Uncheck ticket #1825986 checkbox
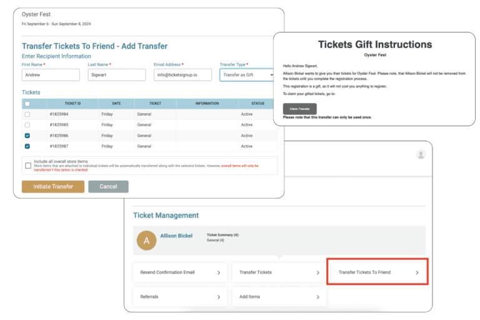Image resolution: width=480 pixels, height=320 pixels. click(x=27, y=136)
